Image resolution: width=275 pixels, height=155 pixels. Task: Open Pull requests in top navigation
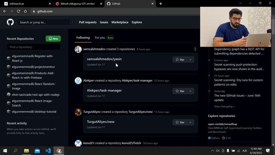(x=88, y=22)
